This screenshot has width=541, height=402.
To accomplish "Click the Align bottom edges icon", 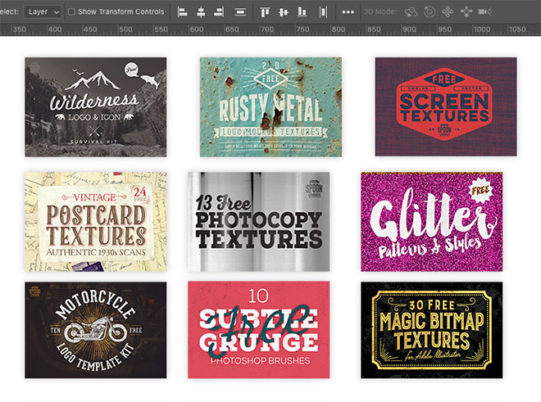I will [x=302, y=11].
